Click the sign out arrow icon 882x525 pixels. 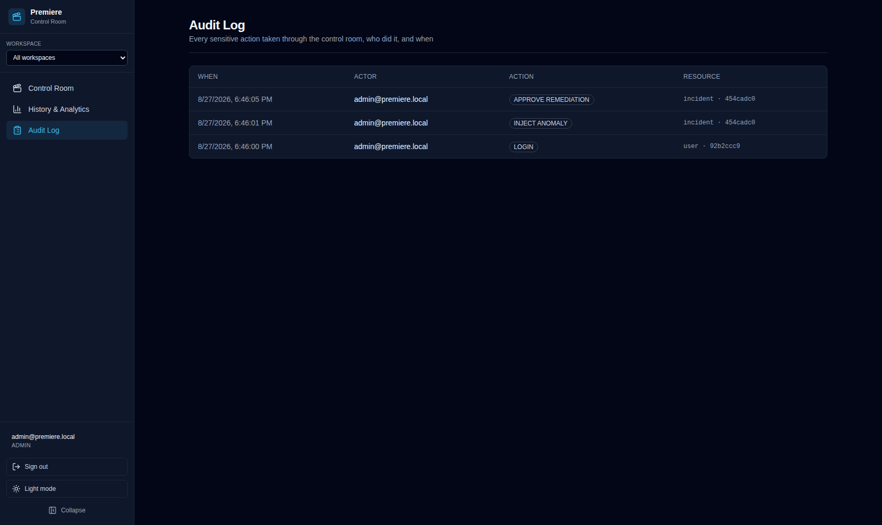tap(16, 467)
